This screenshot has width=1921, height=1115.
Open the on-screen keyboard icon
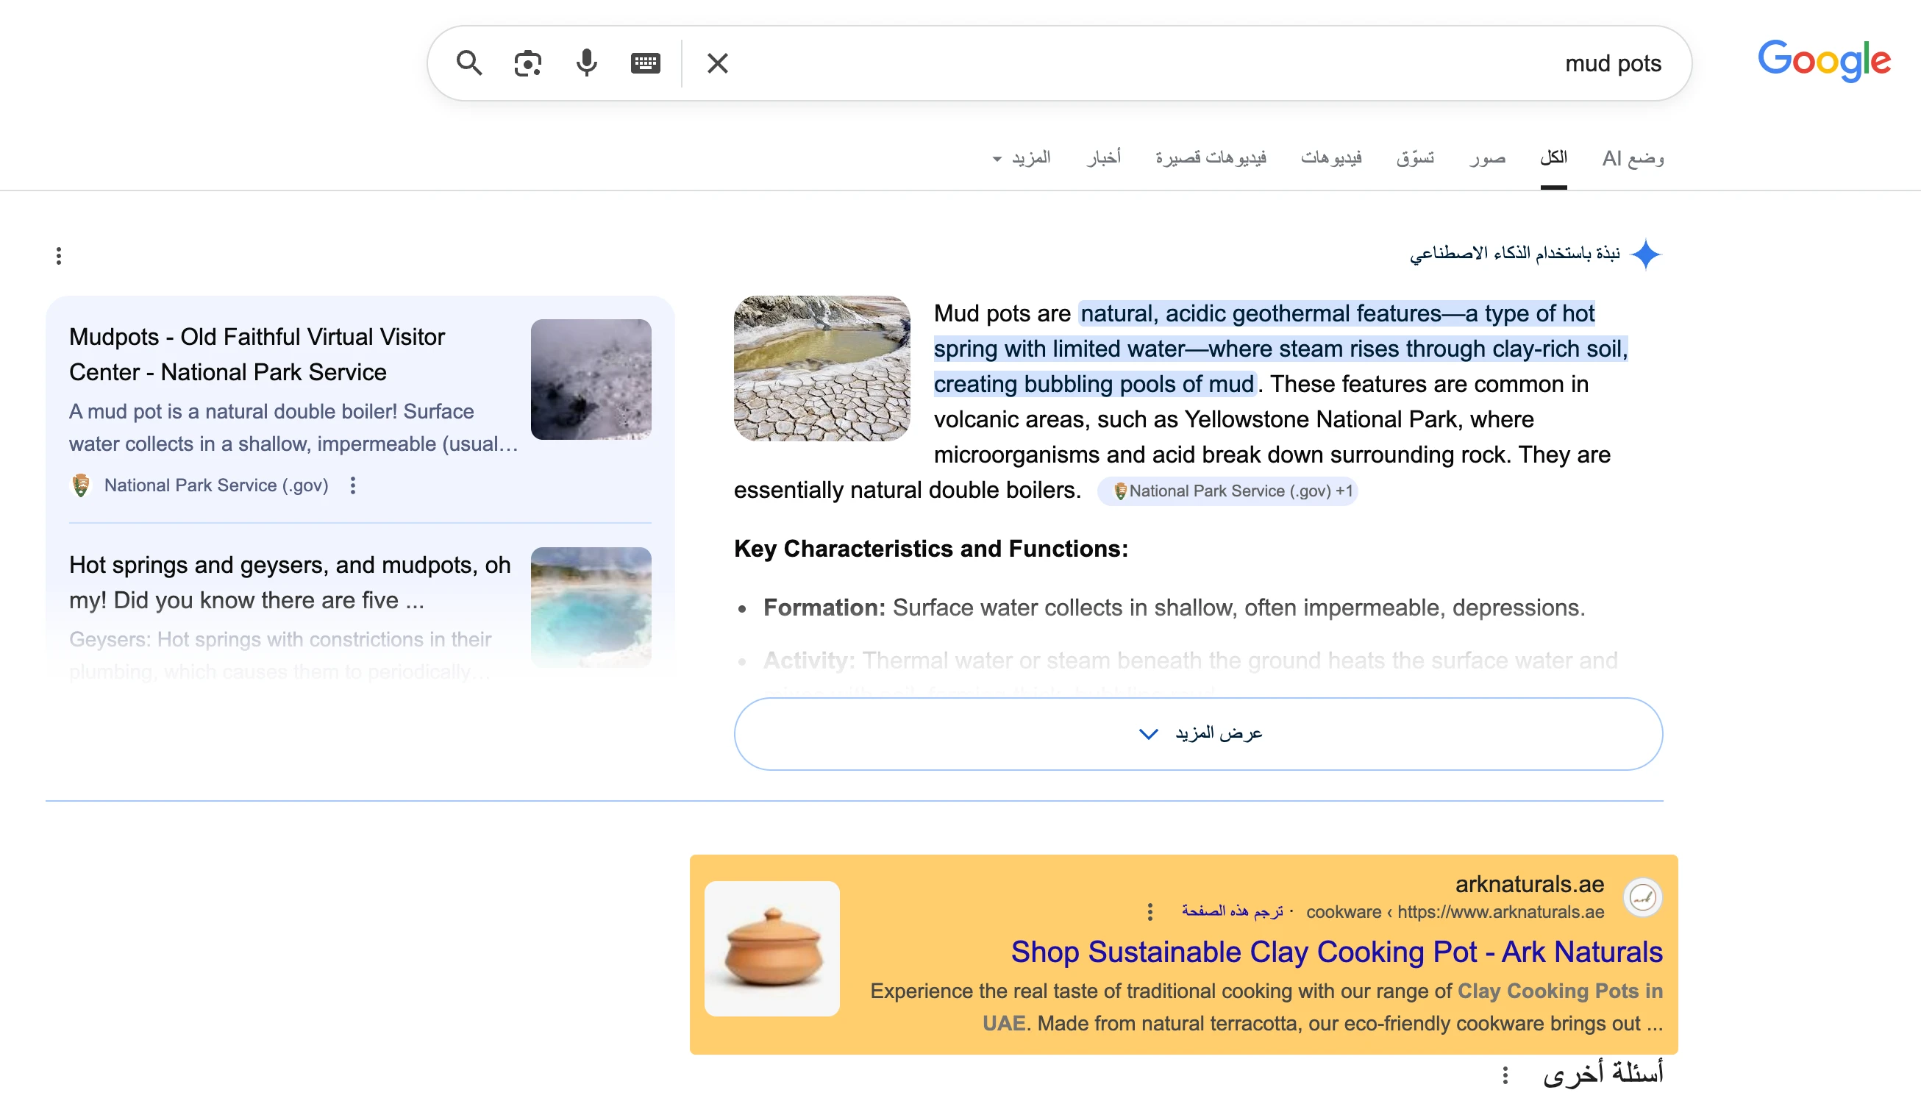pos(645,63)
